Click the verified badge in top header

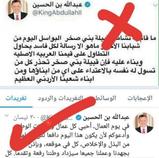[x=88, y=5]
